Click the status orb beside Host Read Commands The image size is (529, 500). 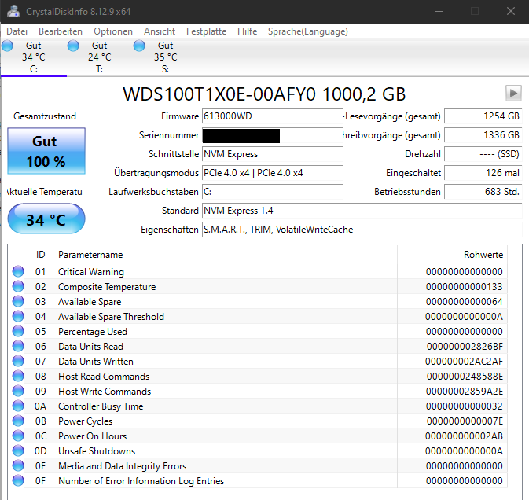click(x=18, y=376)
